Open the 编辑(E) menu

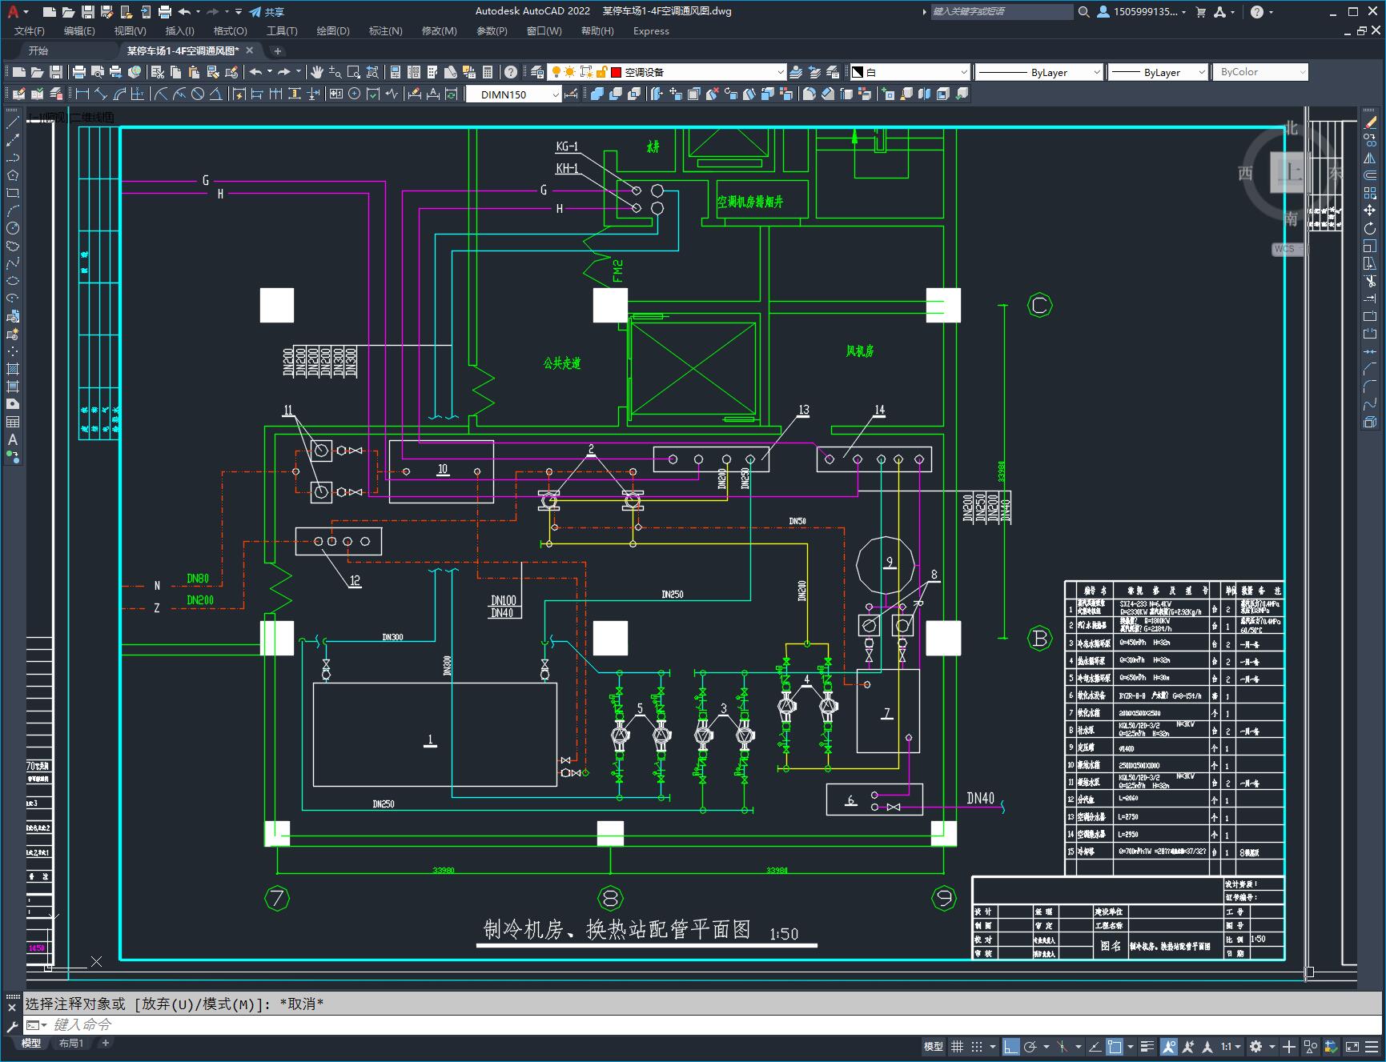pos(79,30)
